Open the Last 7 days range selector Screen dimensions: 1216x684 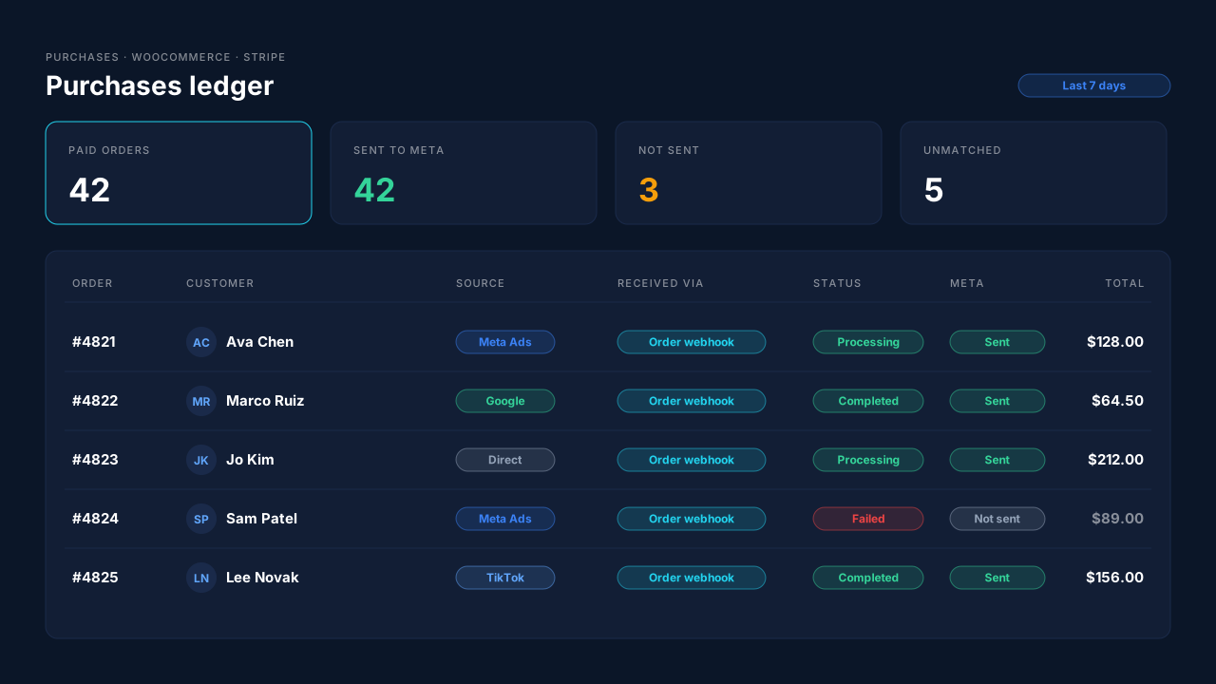(x=1094, y=85)
